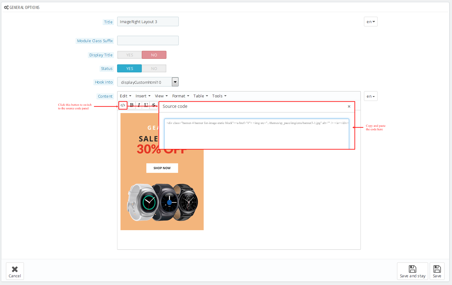The height and width of the screenshot is (285, 452).
Task: Open the Tools menu in editor
Action: pos(219,96)
